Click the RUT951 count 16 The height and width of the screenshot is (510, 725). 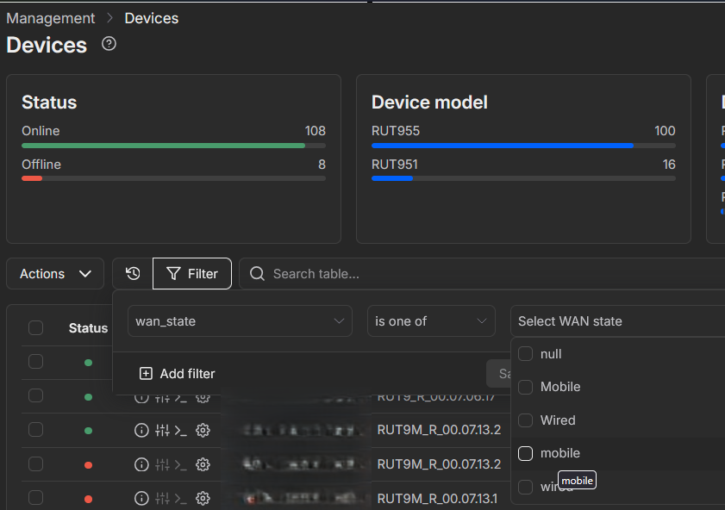coord(669,165)
